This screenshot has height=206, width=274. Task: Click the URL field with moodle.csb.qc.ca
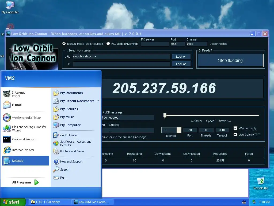(x=121, y=57)
